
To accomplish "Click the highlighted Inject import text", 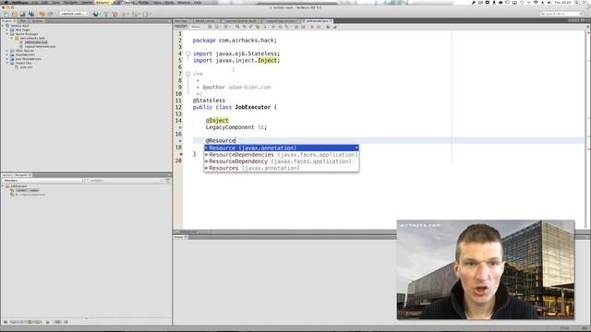I will 267,61.
